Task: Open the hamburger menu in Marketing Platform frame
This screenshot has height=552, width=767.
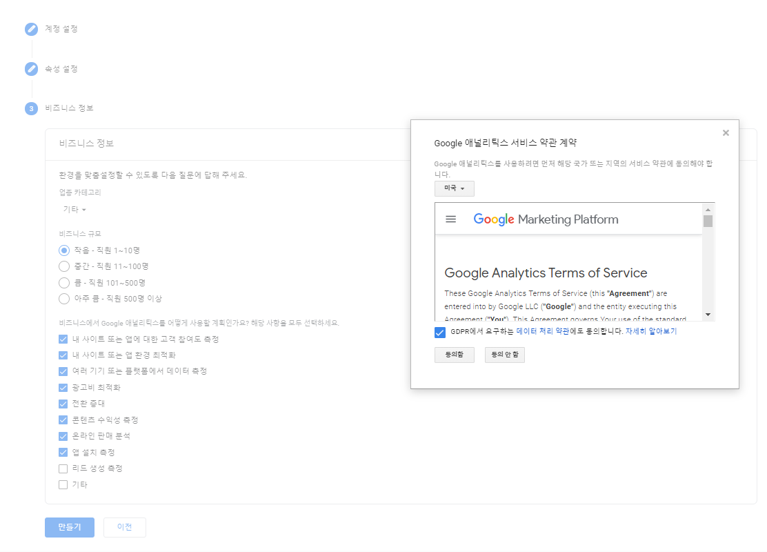Action: pyautogui.click(x=450, y=219)
